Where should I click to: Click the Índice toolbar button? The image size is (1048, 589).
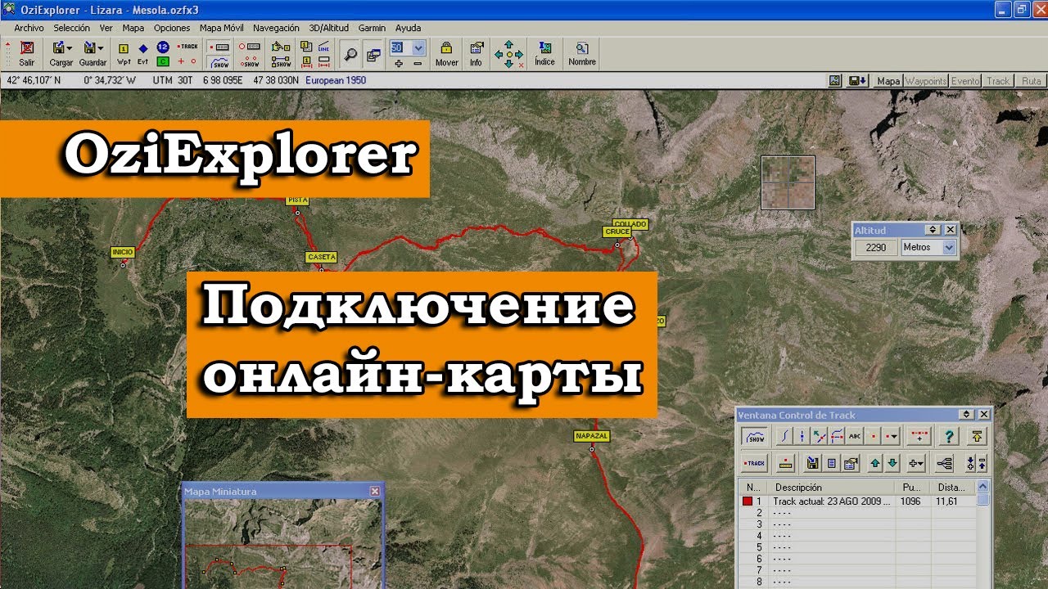[544, 53]
